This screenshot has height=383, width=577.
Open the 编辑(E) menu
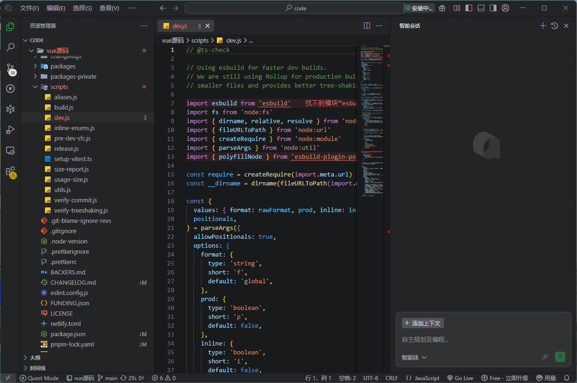tap(56, 8)
